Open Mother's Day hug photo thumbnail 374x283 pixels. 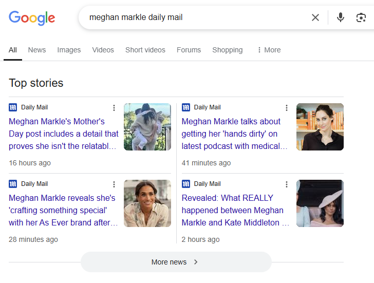click(147, 127)
